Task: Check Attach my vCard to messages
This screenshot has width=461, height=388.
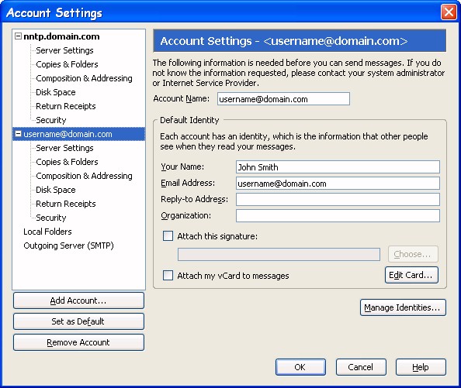Action: (168, 275)
